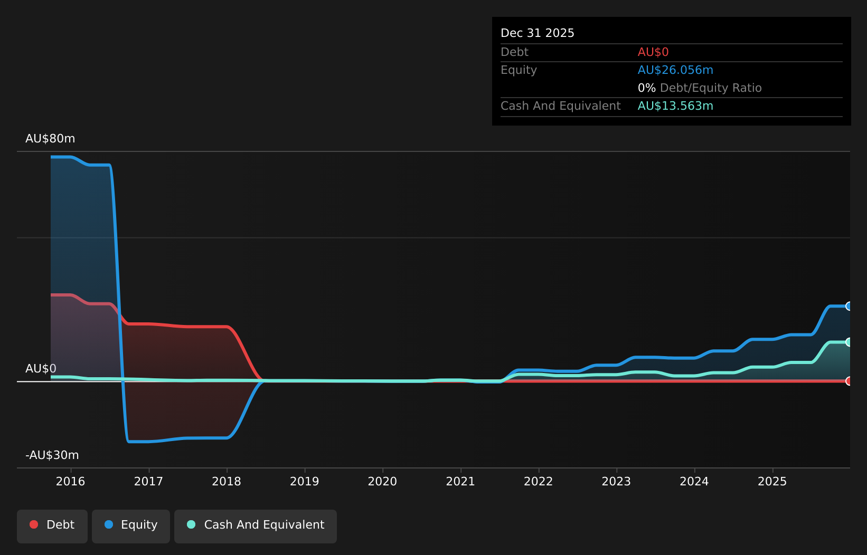This screenshot has width=867, height=555.
Task: Select the AU$13.563m cash value
Action: point(675,106)
